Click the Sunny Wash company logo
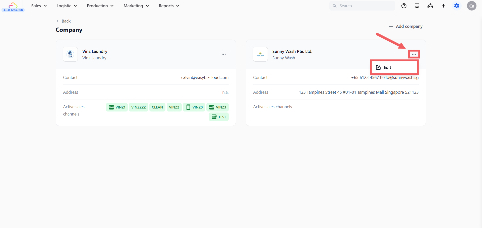482x228 pixels. tap(260, 54)
